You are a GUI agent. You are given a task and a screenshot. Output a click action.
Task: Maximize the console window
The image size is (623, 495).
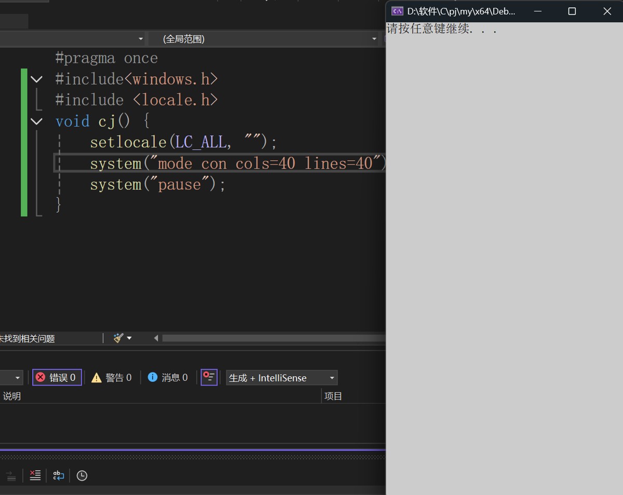point(572,11)
